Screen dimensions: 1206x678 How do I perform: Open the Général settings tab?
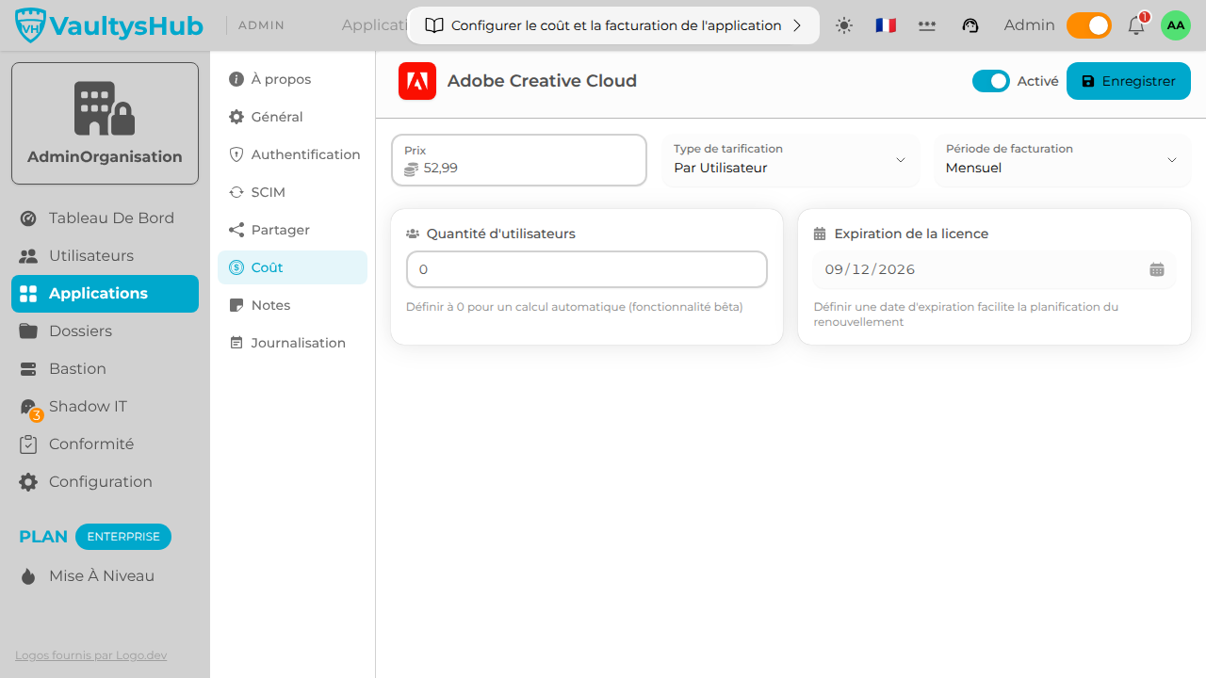click(292, 117)
